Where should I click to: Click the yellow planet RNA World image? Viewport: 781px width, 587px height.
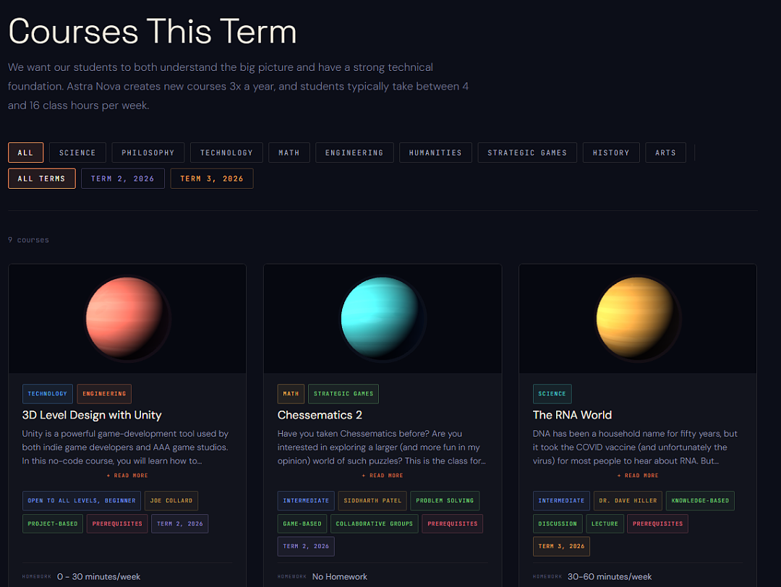[638, 319]
